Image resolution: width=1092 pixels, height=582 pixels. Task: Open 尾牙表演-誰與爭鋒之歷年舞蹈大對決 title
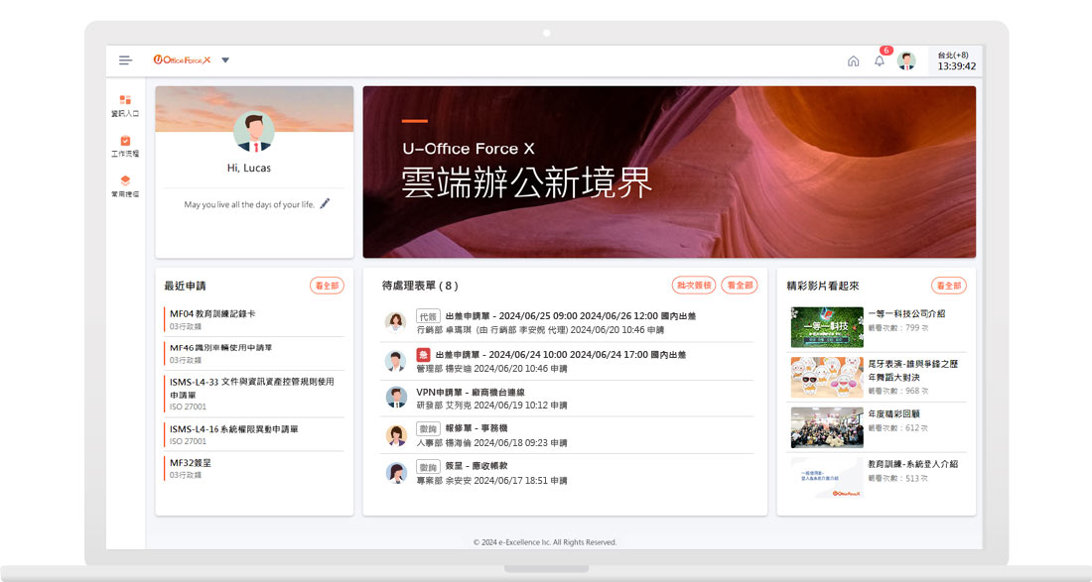(913, 371)
